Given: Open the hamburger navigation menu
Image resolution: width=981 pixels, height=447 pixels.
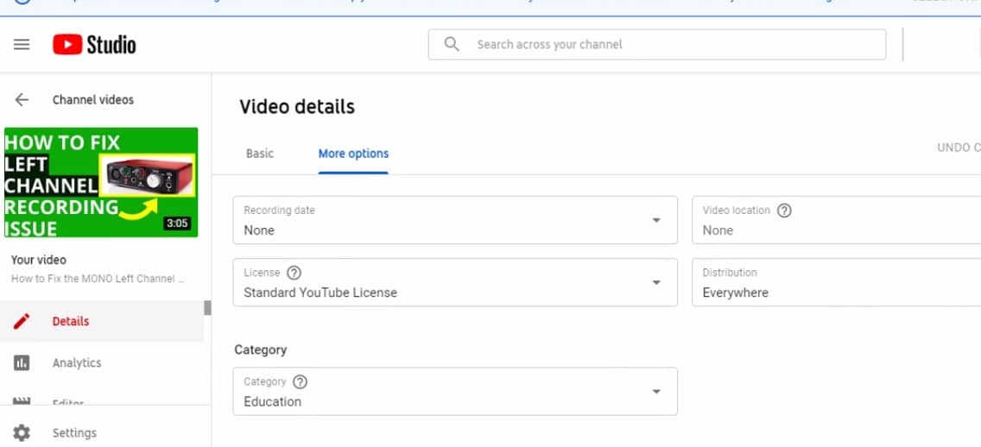Looking at the screenshot, I should click(22, 44).
